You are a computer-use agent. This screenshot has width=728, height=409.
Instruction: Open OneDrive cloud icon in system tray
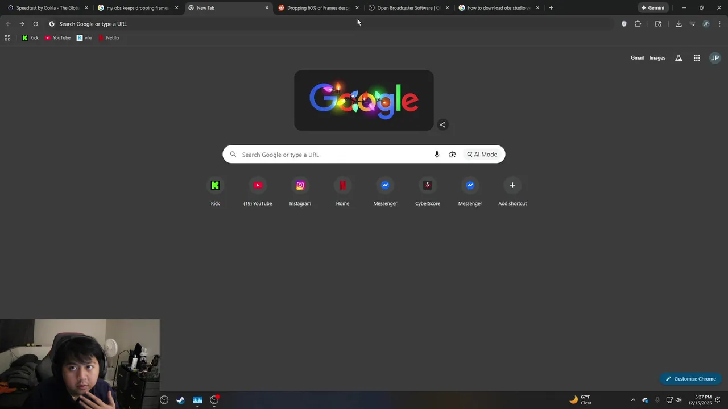645,400
